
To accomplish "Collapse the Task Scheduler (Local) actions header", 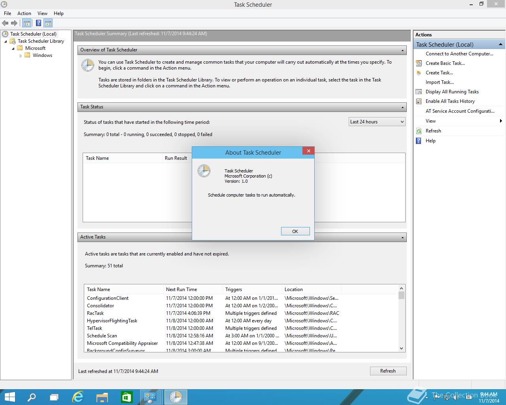I will 500,44.
